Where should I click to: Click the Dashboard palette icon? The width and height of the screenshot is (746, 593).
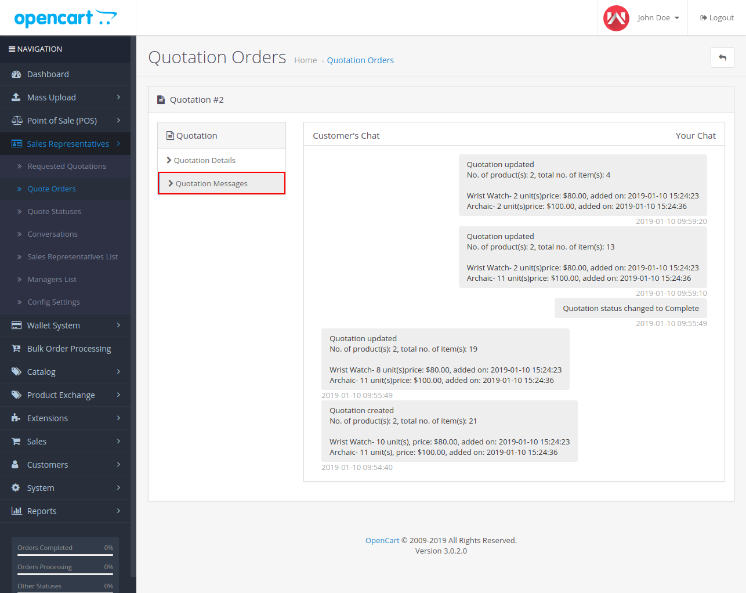16,74
